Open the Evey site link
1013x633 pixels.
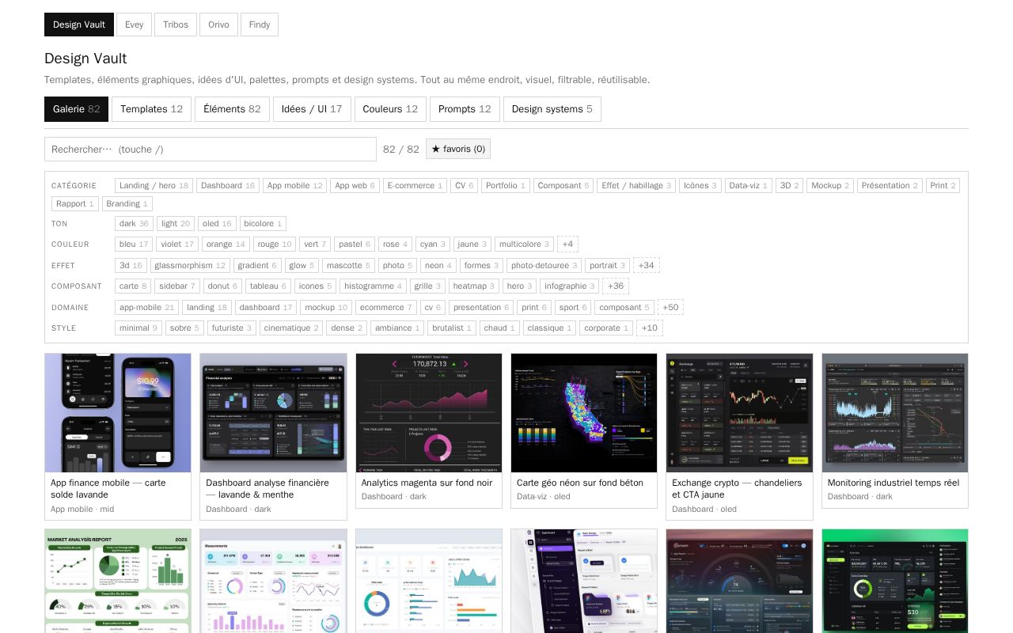[x=135, y=25]
